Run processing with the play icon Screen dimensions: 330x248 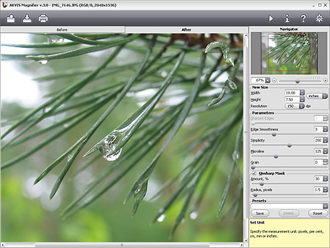(x=271, y=18)
